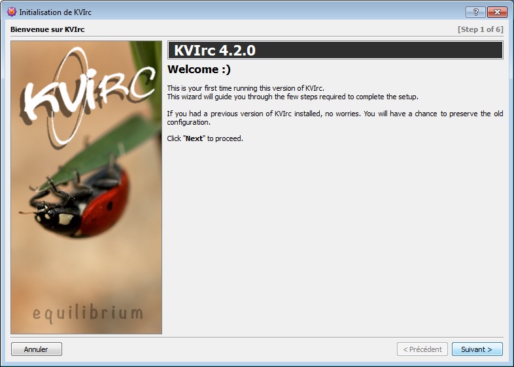Click the Suivant button to proceed
This screenshot has width=514, height=367.
477,349
